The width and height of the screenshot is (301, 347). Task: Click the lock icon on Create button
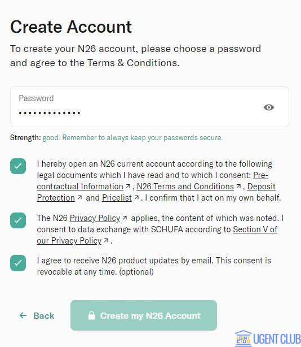(x=91, y=315)
